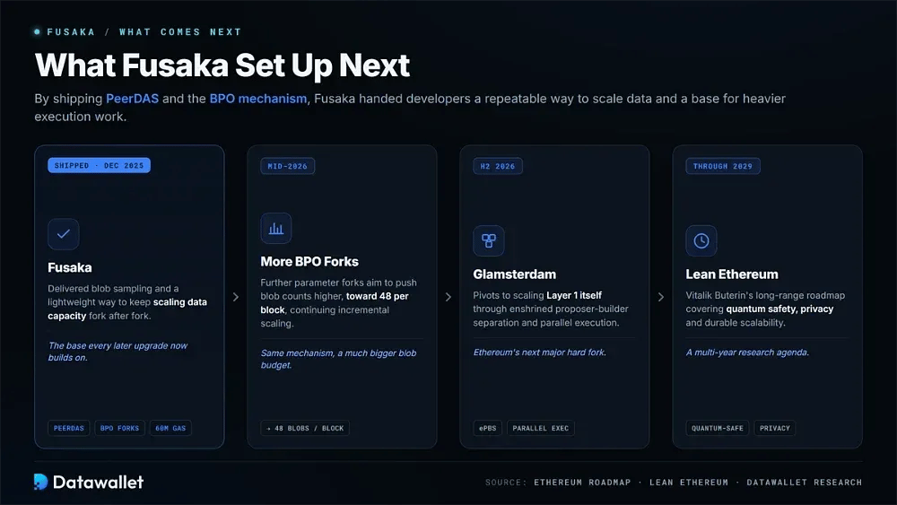This screenshot has width=897, height=505.
Task: Click the chevron arrow after More BPO Forks card
Action: (448, 297)
